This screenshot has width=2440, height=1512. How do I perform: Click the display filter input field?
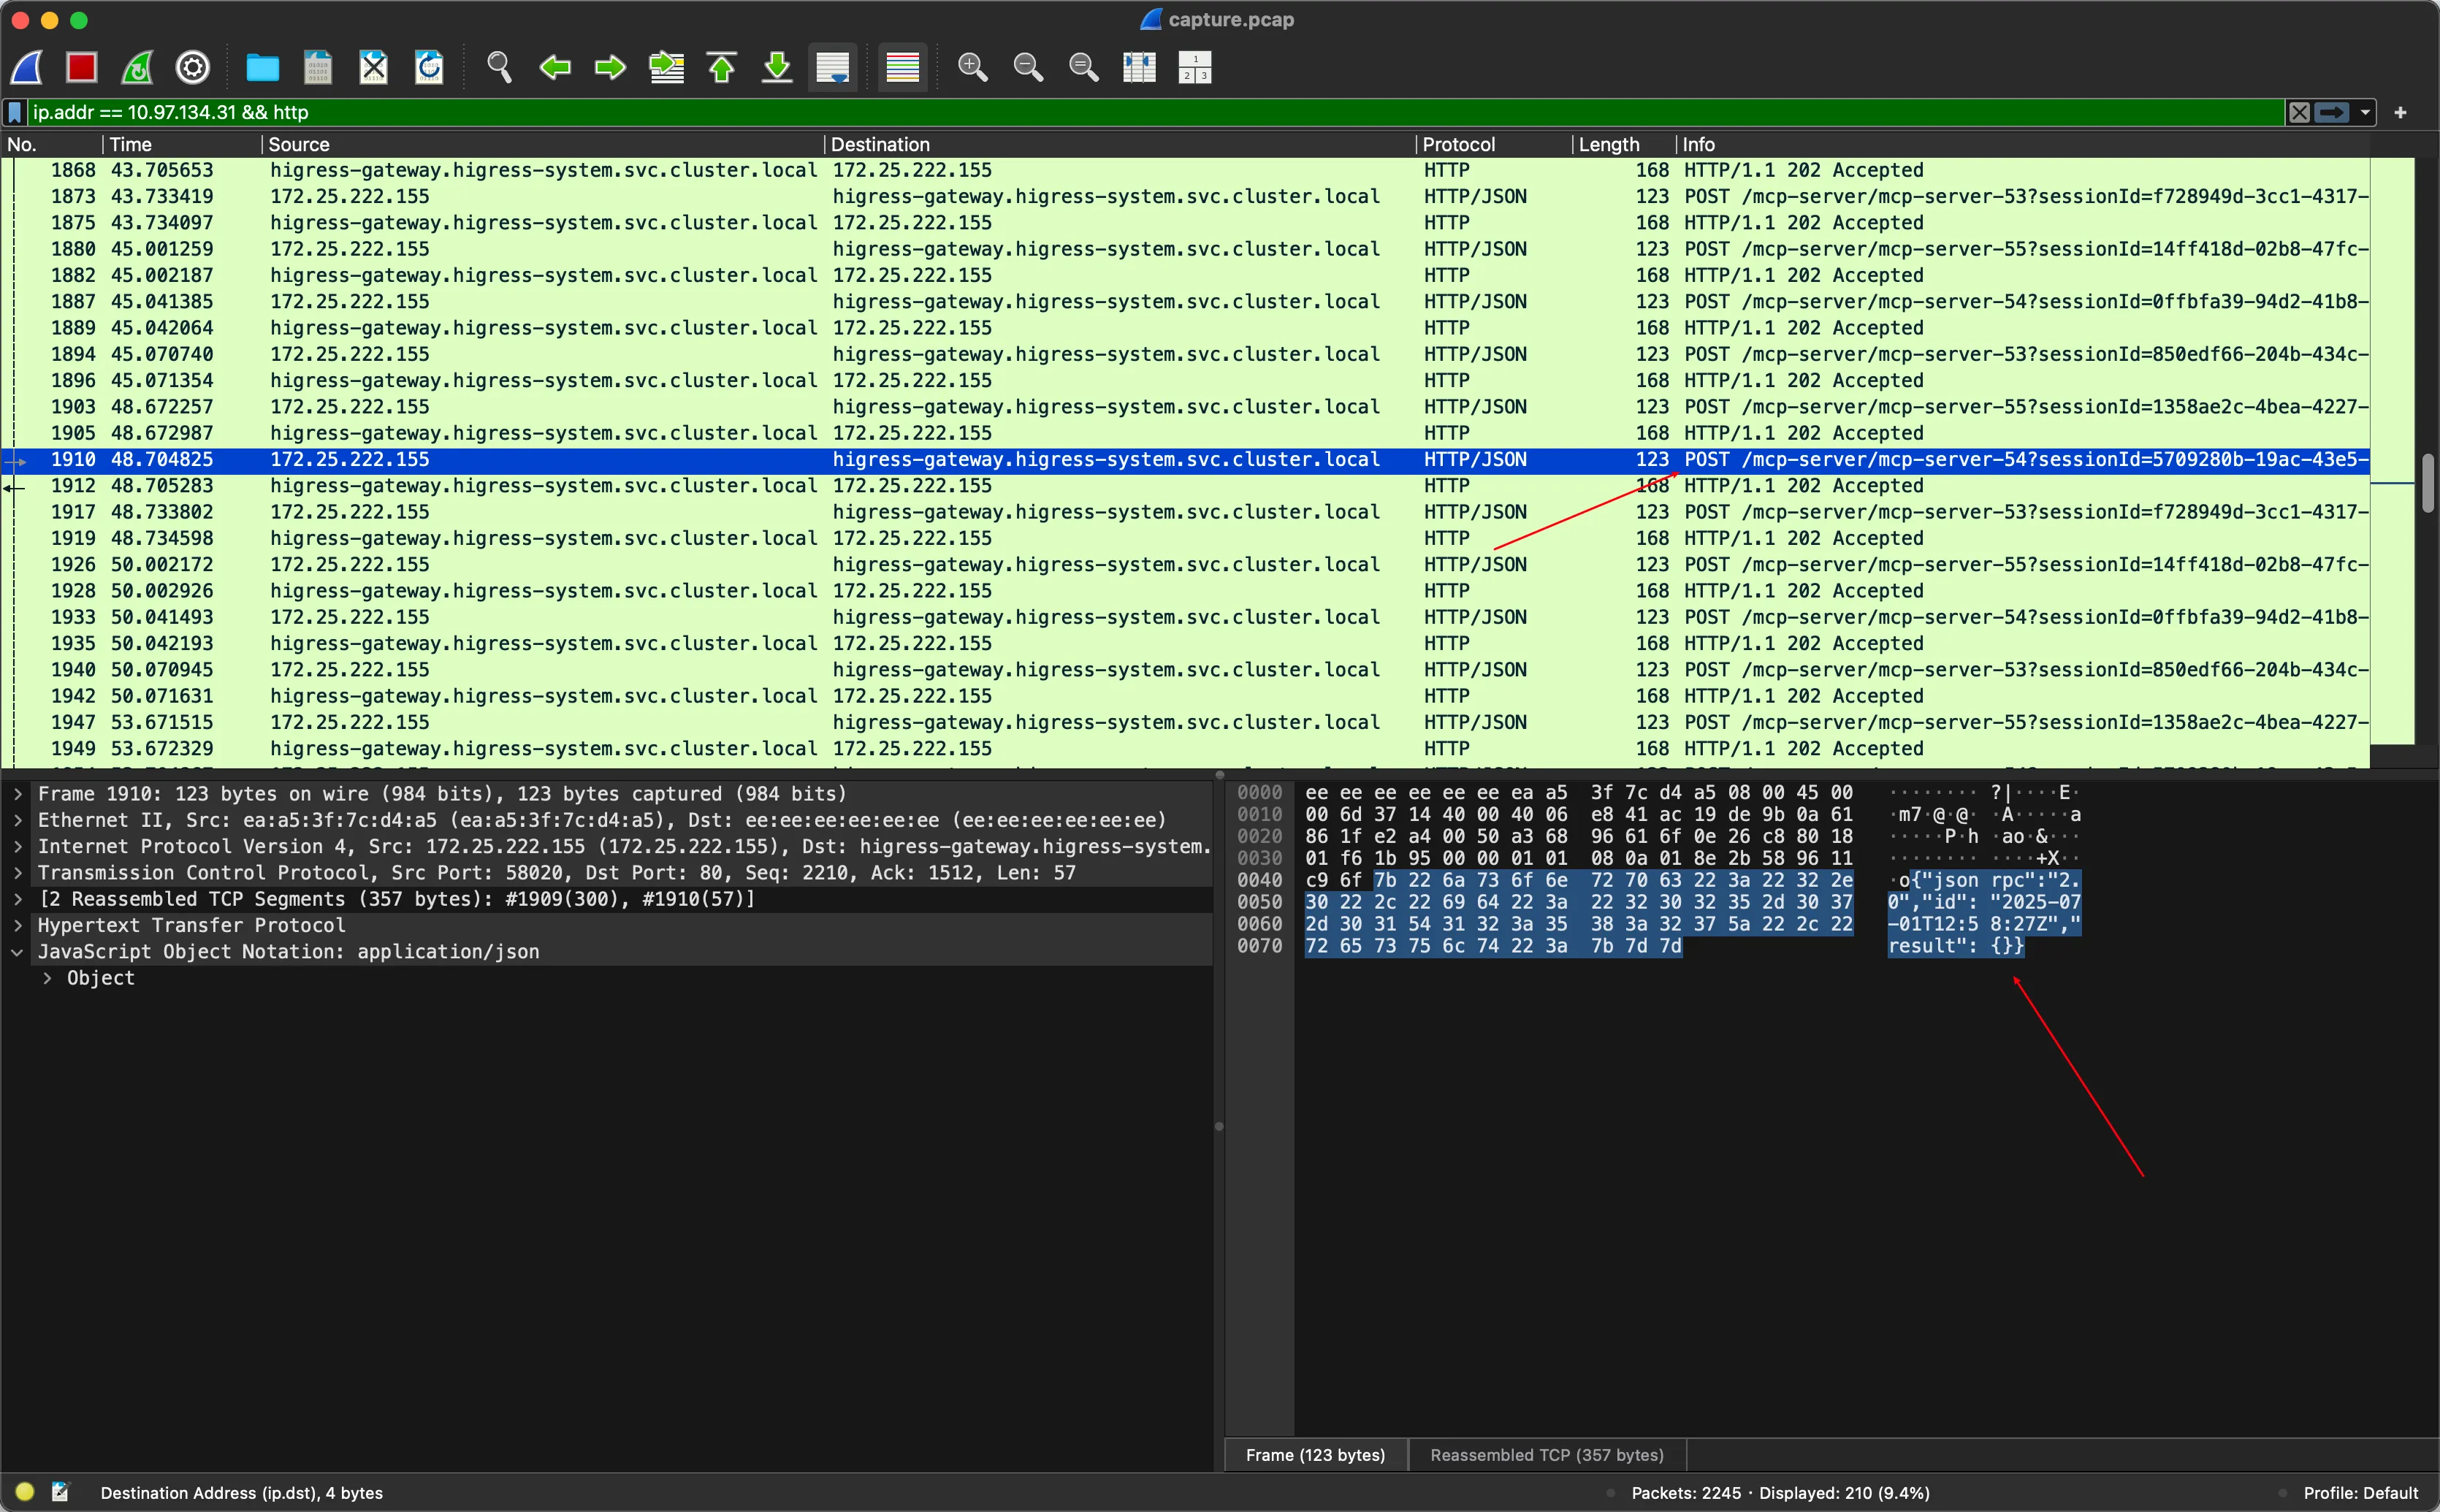point(1154,112)
